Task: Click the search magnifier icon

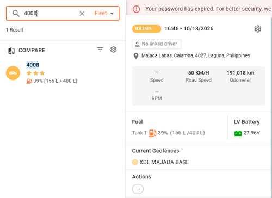Action: [16, 13]
